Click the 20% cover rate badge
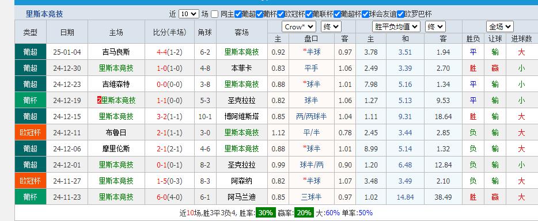 pos(304,213)
